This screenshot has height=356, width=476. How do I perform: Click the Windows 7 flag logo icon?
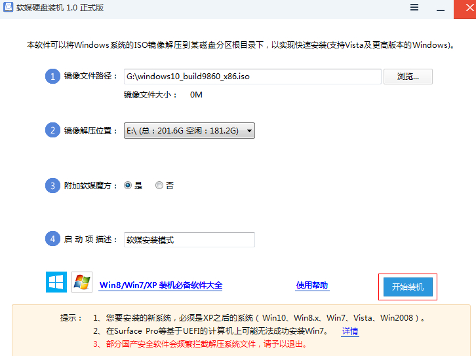click(82, 282)
